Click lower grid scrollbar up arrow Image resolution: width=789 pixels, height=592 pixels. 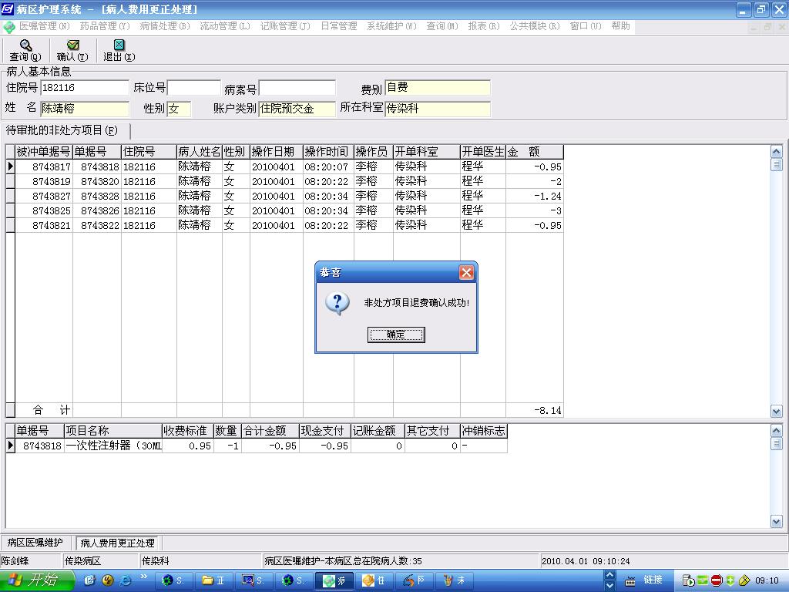click(x=777, y=431)
